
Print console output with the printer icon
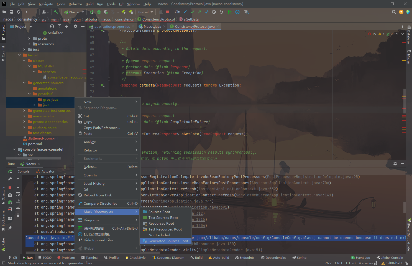(18, 208)
